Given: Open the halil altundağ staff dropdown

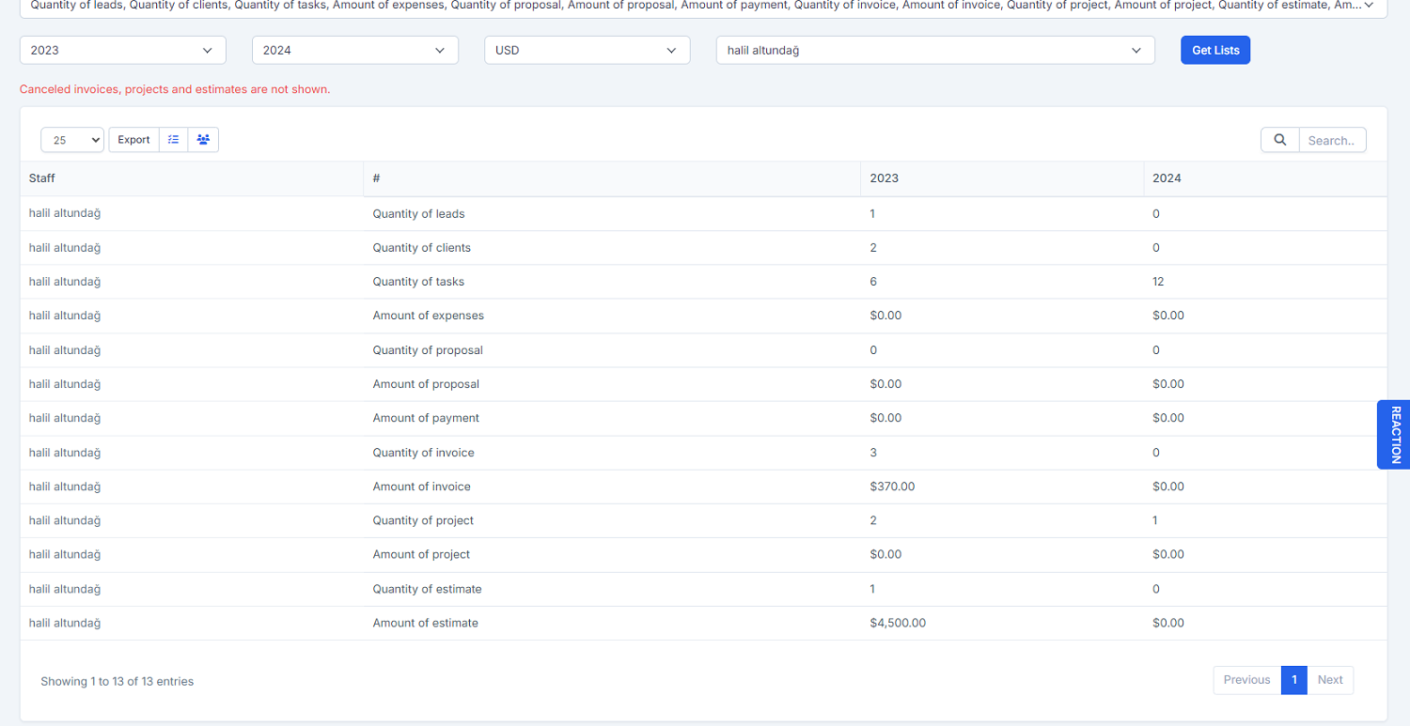Looking at the screenshot, I should (935, 51).
